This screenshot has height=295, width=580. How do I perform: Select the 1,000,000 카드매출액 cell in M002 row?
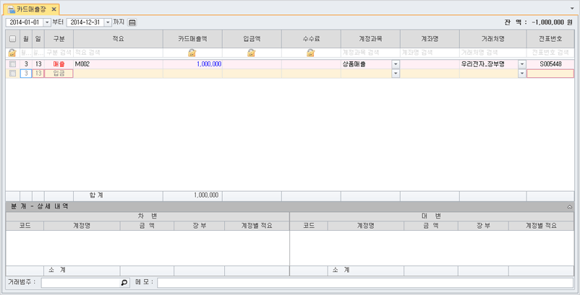tap(192, 64)
